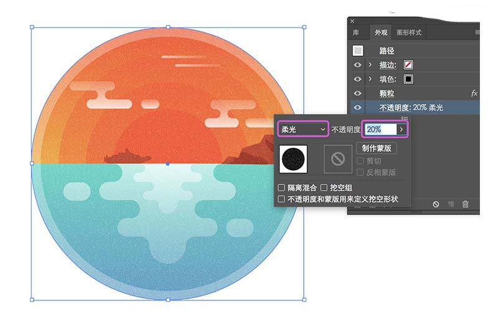
Task: Toggle visibility of 颗粒 effect
Action: point(357,93)
